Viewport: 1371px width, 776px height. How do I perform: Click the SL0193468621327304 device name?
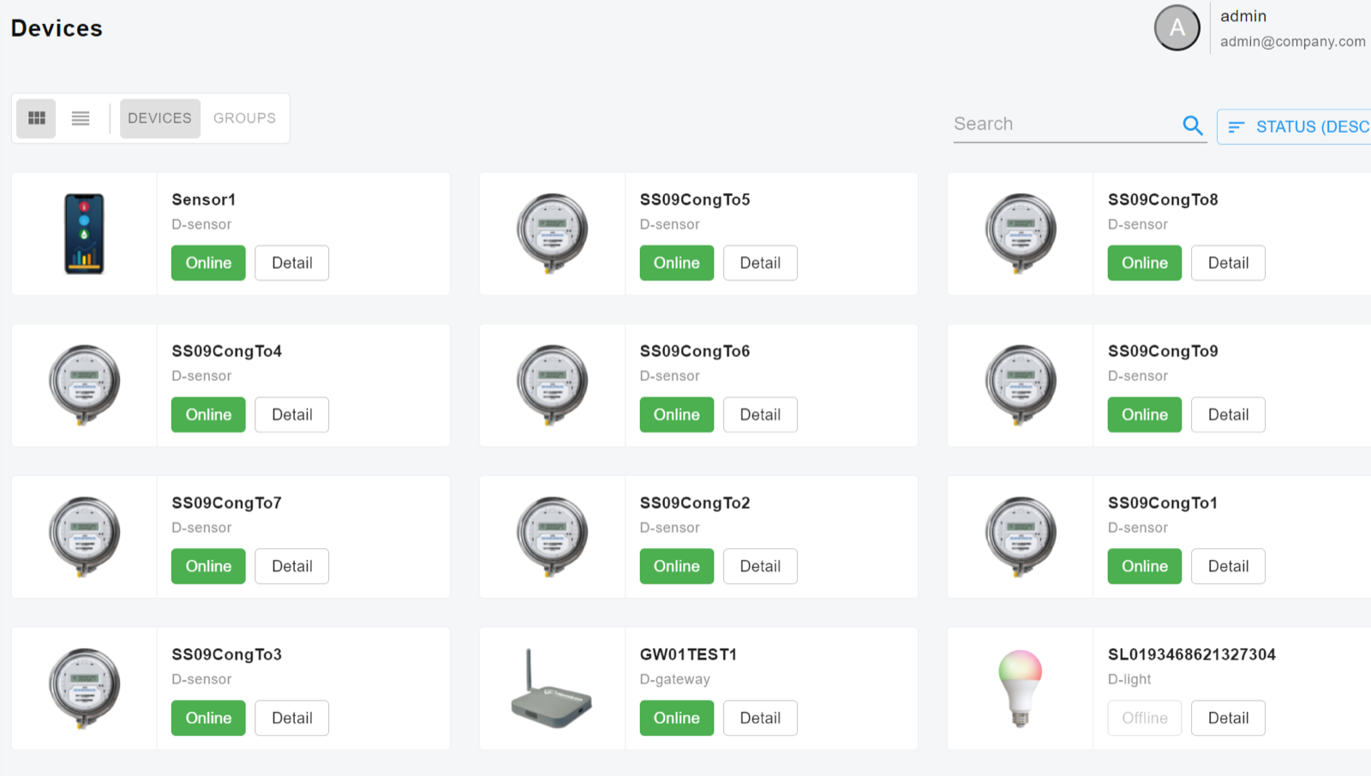[x=1192, y=654]
